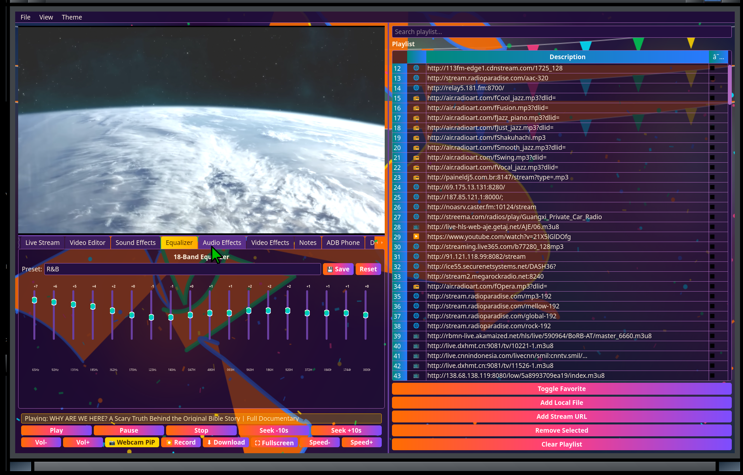Switch to the Audio Effects tab
743x475 pixels.
[x=222, y=243]
